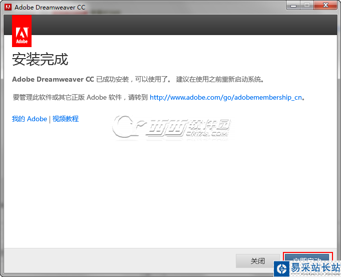Maximize the Adobe Dreamweaver CC window
Image resolution: width=341 pixels, height=277 pixels.
307,6
